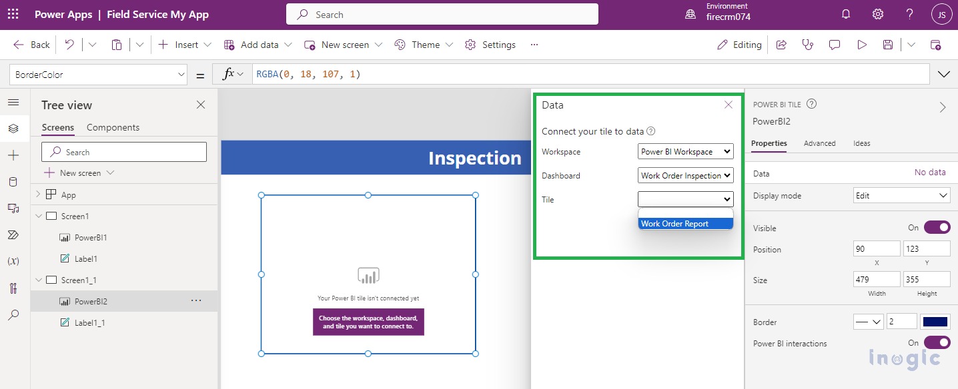Open undo history dropdown arrow
958x389 pixels.
point(92,45)
